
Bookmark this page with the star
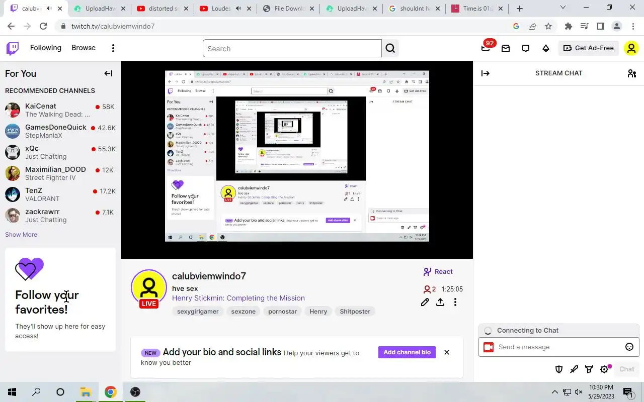548,26
